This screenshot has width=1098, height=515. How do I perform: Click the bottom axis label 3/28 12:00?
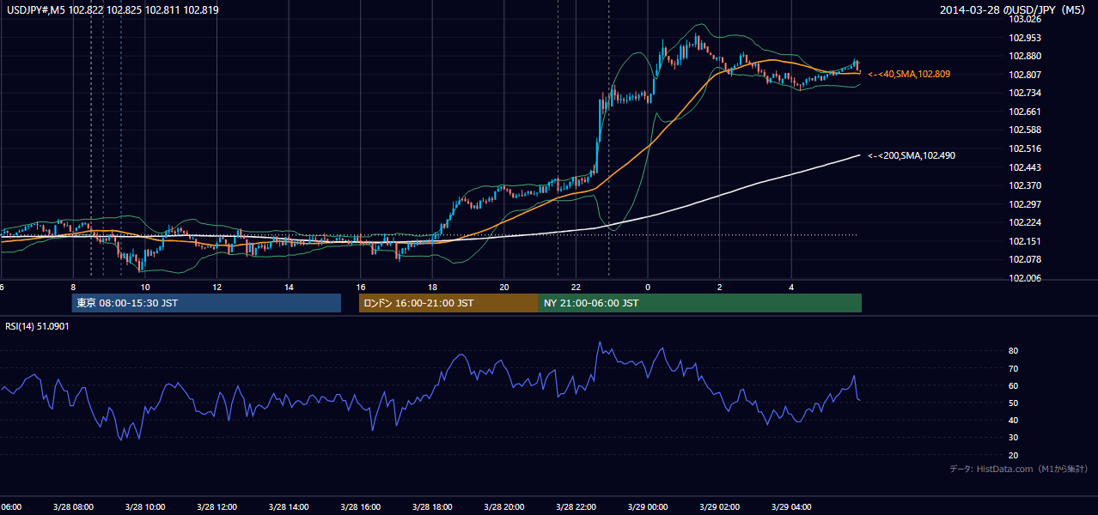click(x=217, y=507)
